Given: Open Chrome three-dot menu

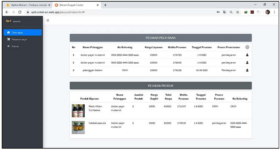Looking at the screenshot, I should pos(274,12).
